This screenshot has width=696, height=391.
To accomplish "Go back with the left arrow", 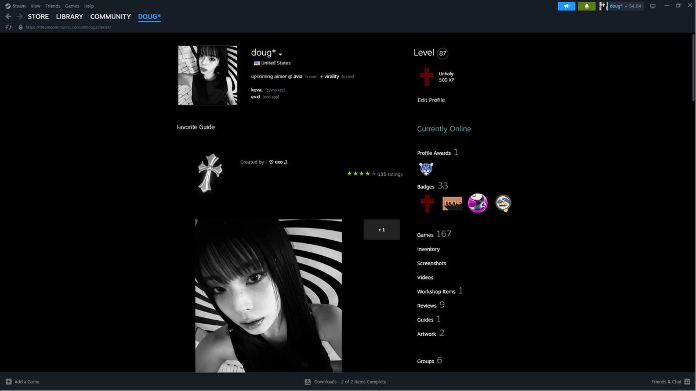I will click(8, 17).
